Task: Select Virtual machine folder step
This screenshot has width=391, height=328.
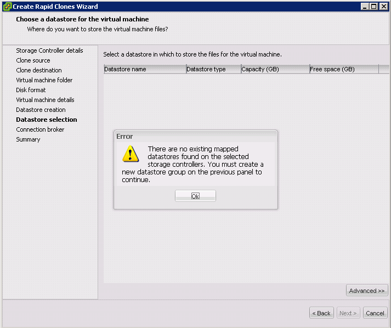Action: coord(44,80)
